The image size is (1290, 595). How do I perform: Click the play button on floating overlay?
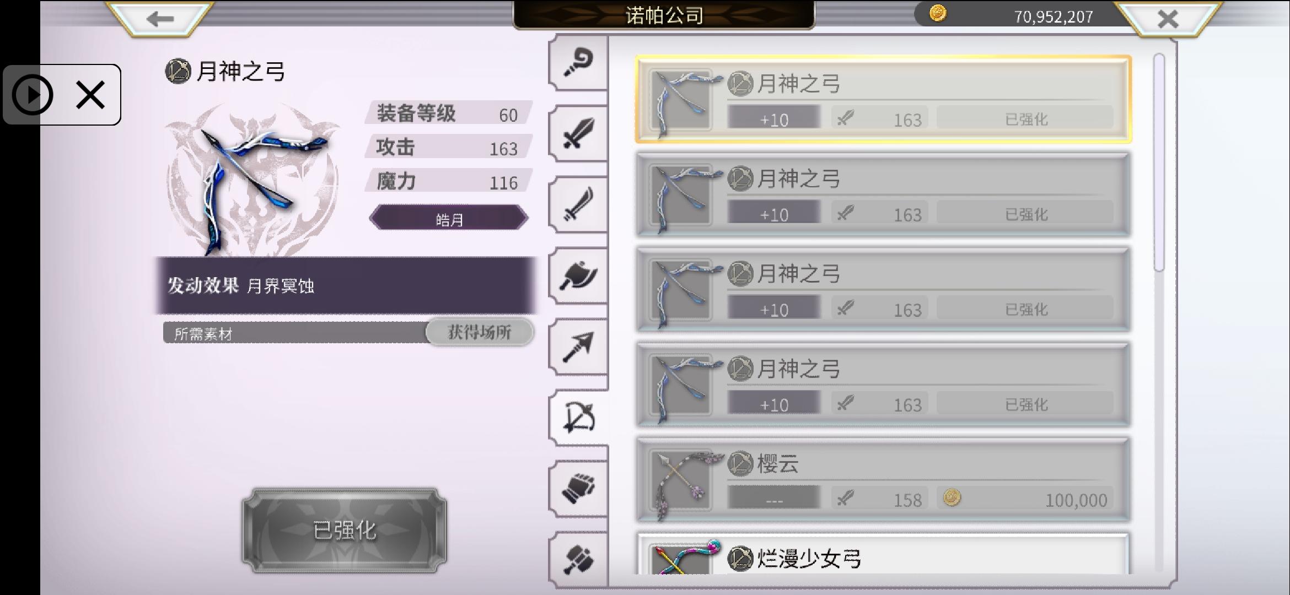coord(33,95)
